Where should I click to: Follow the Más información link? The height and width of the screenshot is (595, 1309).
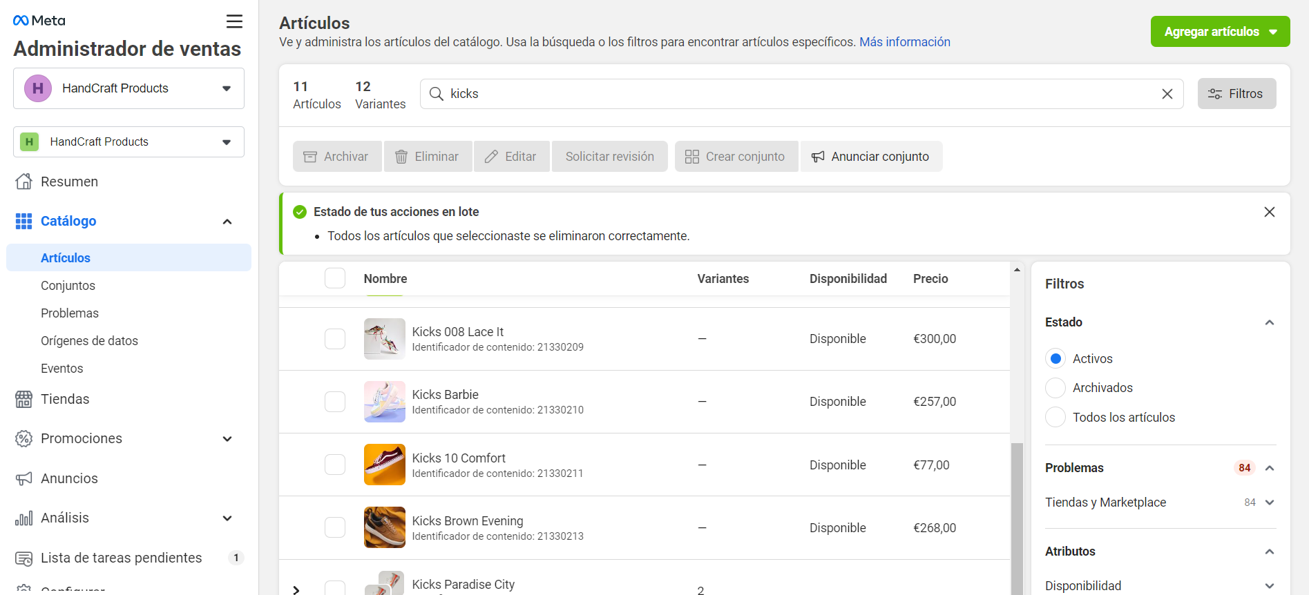pyautogui.click(x=904, y=42)
